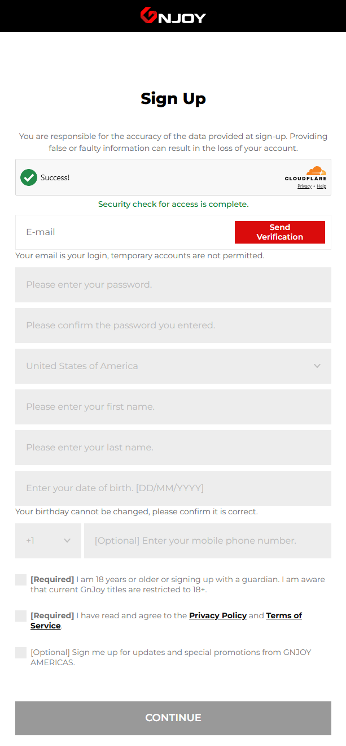
Task: Click the country dropdown chevron arrow
Action: (317, 366)
